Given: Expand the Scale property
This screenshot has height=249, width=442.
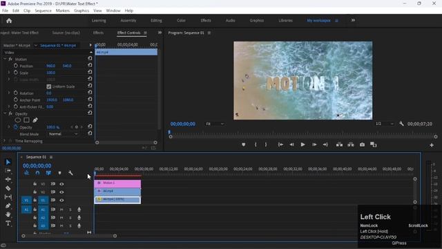Looking at the screenshot, I should (9, 72).
